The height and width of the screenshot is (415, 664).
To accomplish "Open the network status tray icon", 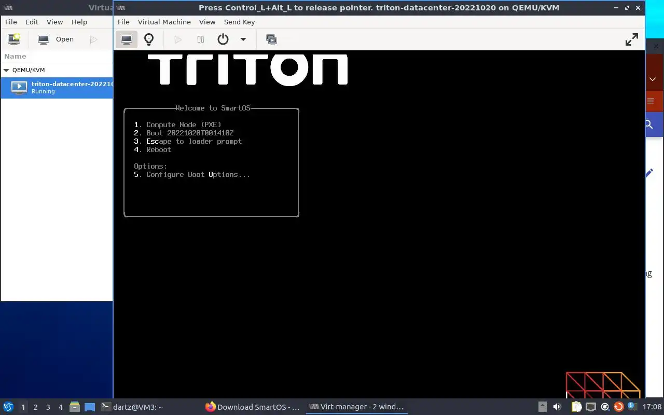I will pos(590,407).
